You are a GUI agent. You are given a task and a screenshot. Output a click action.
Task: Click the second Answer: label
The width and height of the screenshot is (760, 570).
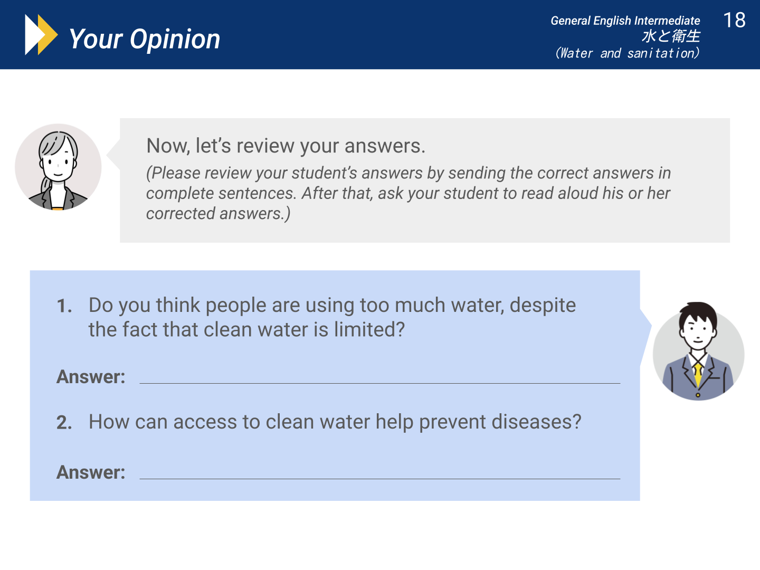[x=91, y=472]
